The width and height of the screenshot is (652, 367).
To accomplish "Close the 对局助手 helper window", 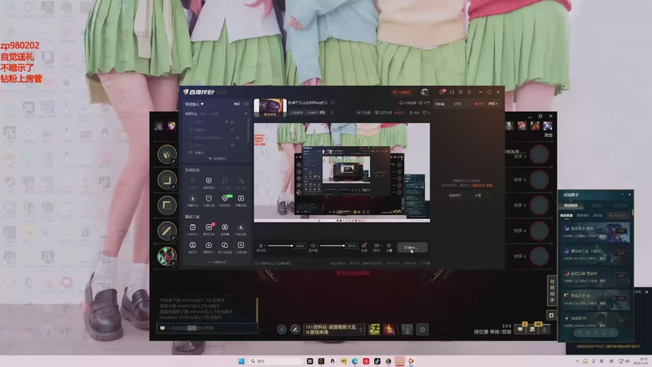I will pyautogui.click(x=629, y=194).
